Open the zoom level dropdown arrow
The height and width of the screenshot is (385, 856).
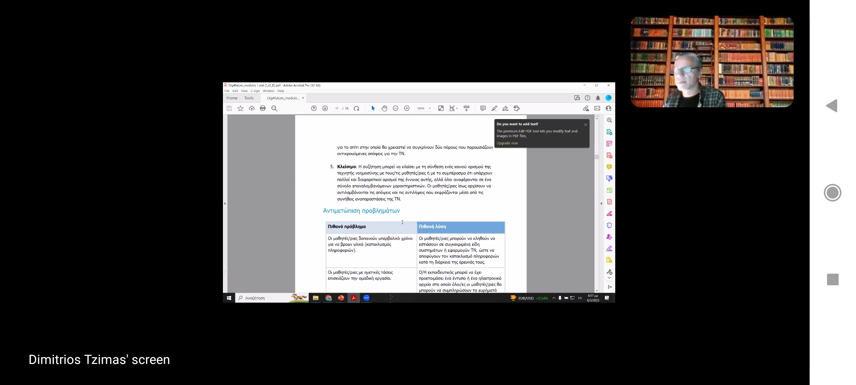(x=430, y=108)
